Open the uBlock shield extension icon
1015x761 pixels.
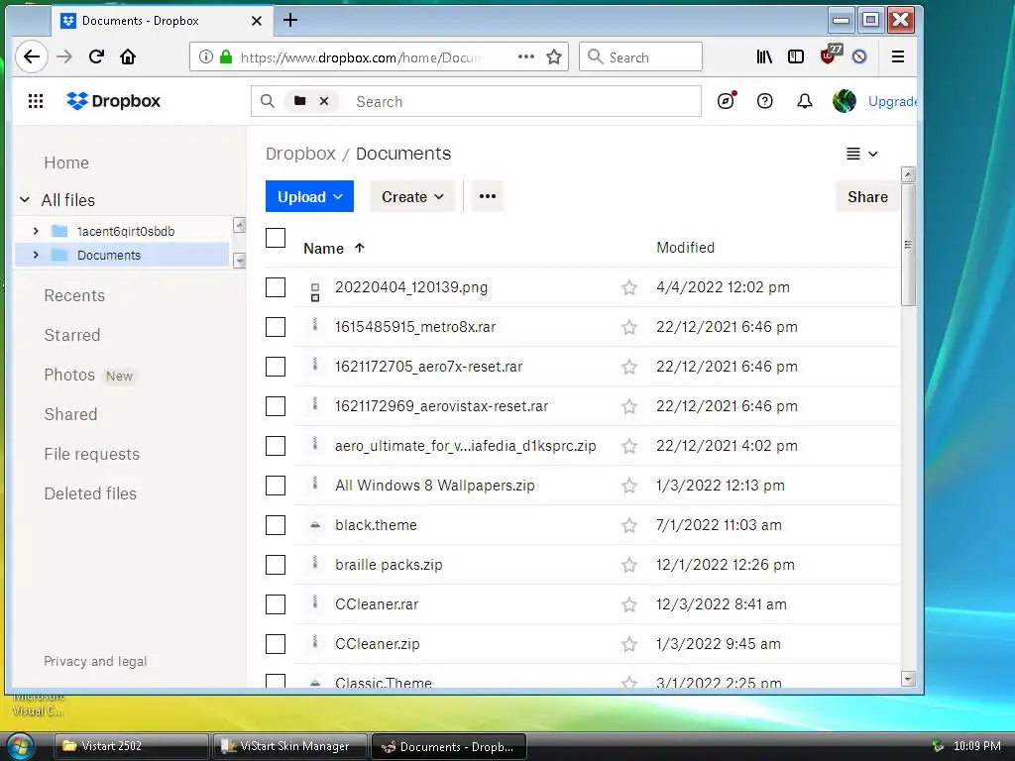830,55
